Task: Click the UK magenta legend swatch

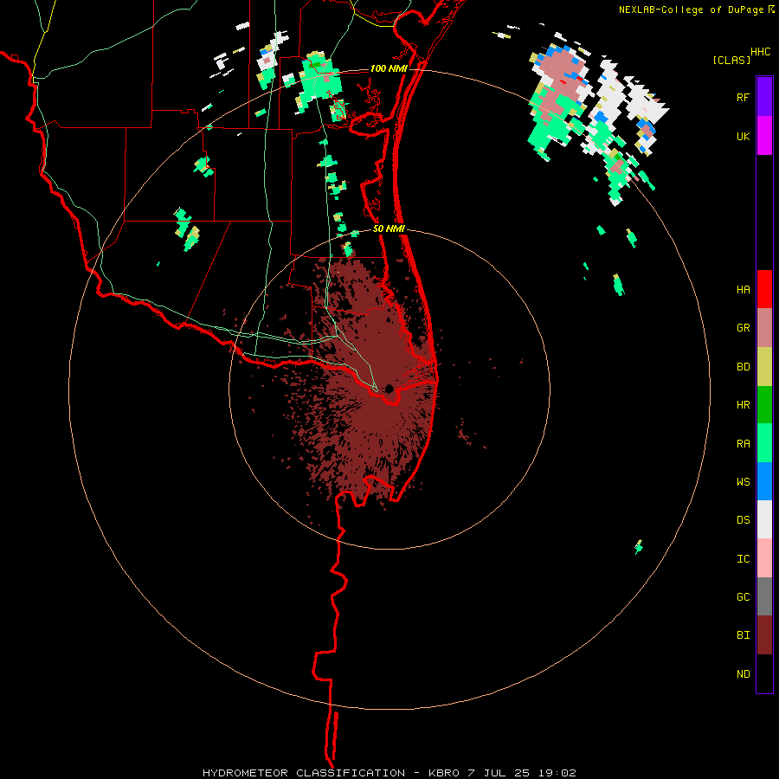Action: coord(764,136)
